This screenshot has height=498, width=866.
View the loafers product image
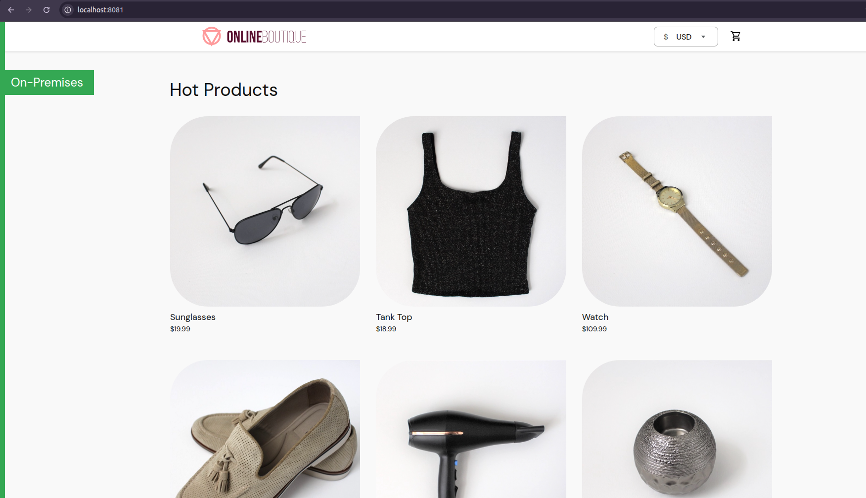265,429
